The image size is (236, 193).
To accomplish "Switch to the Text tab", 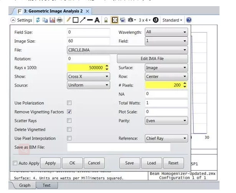I will (x=46, y=185).
